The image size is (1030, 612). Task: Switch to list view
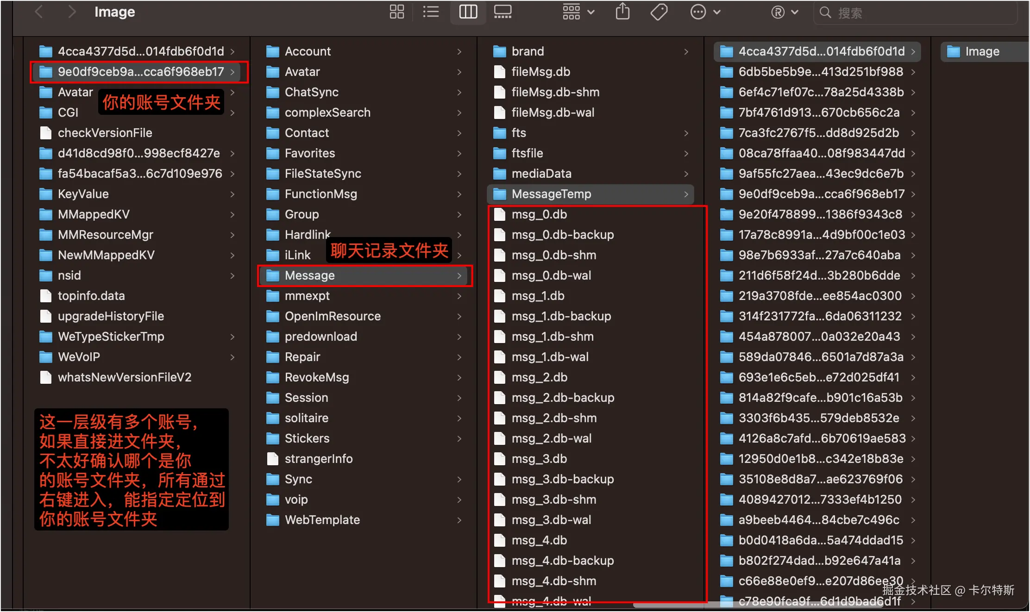tap(431, 12)
